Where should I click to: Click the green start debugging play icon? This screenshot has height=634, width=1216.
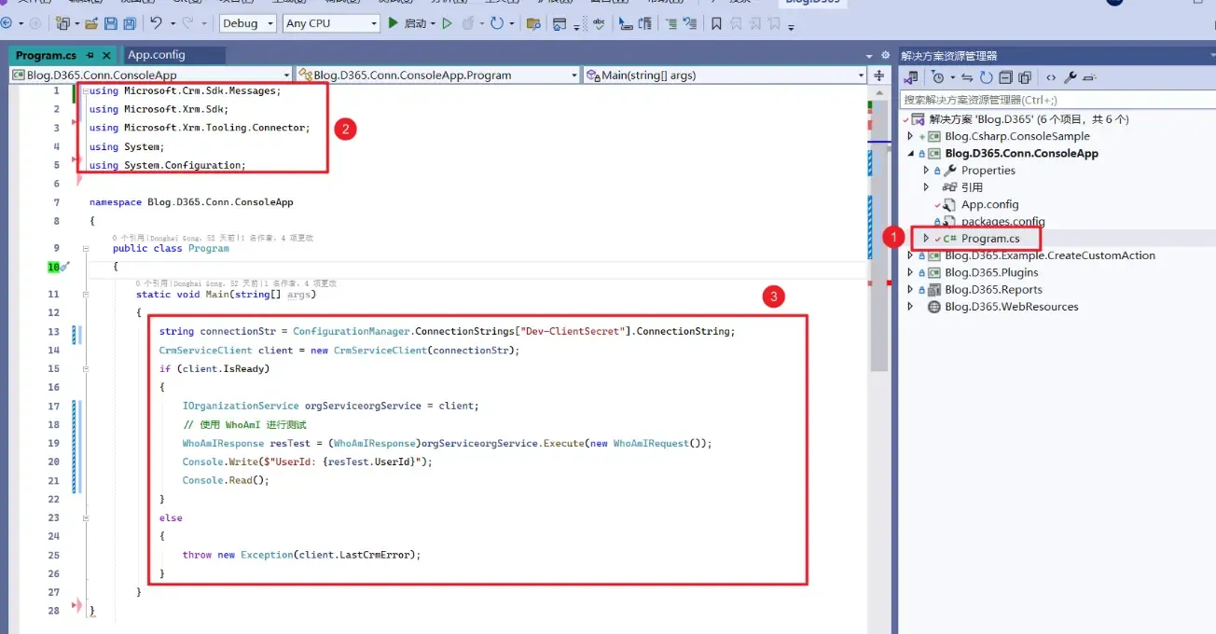click(393, 23)
